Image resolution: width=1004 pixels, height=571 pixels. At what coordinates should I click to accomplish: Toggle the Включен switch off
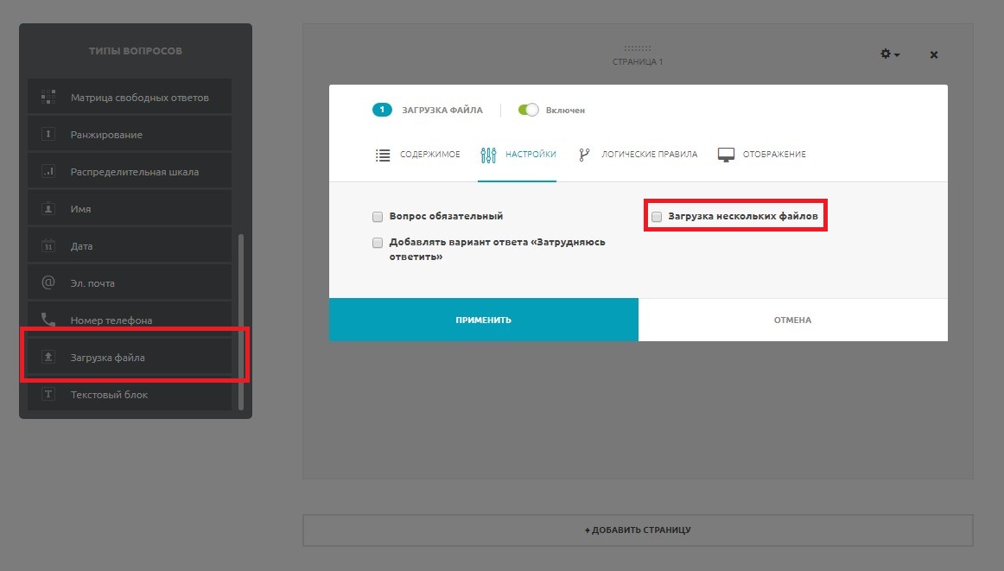coord(528,111)
